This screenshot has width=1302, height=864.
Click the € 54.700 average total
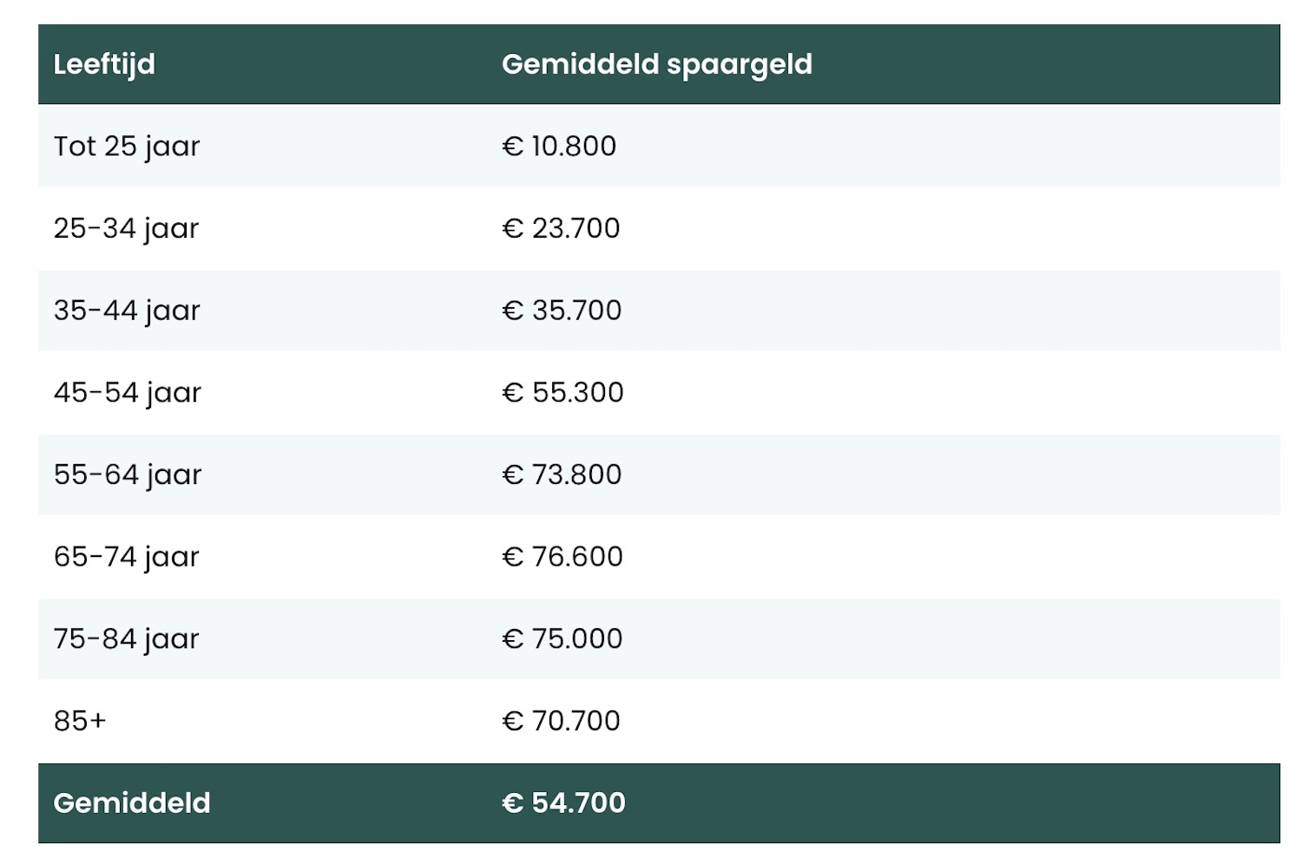563,803
